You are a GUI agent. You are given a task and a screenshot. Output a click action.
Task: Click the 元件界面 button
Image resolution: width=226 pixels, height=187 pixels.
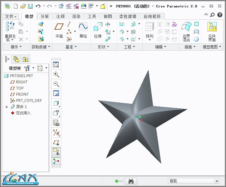point(212,30)
